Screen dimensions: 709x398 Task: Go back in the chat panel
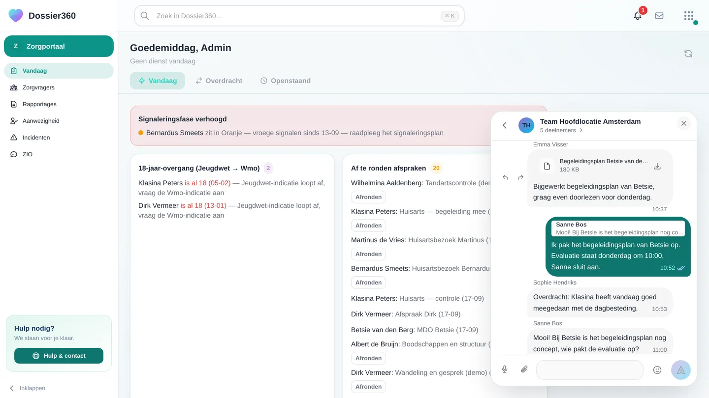(505, 125)
